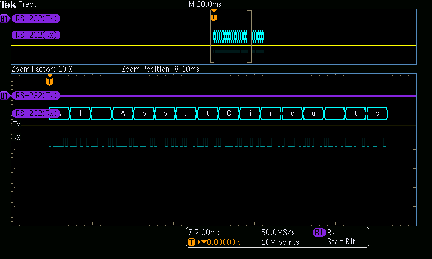Select the decoded capital 'C' byte box

pos(228,113)
